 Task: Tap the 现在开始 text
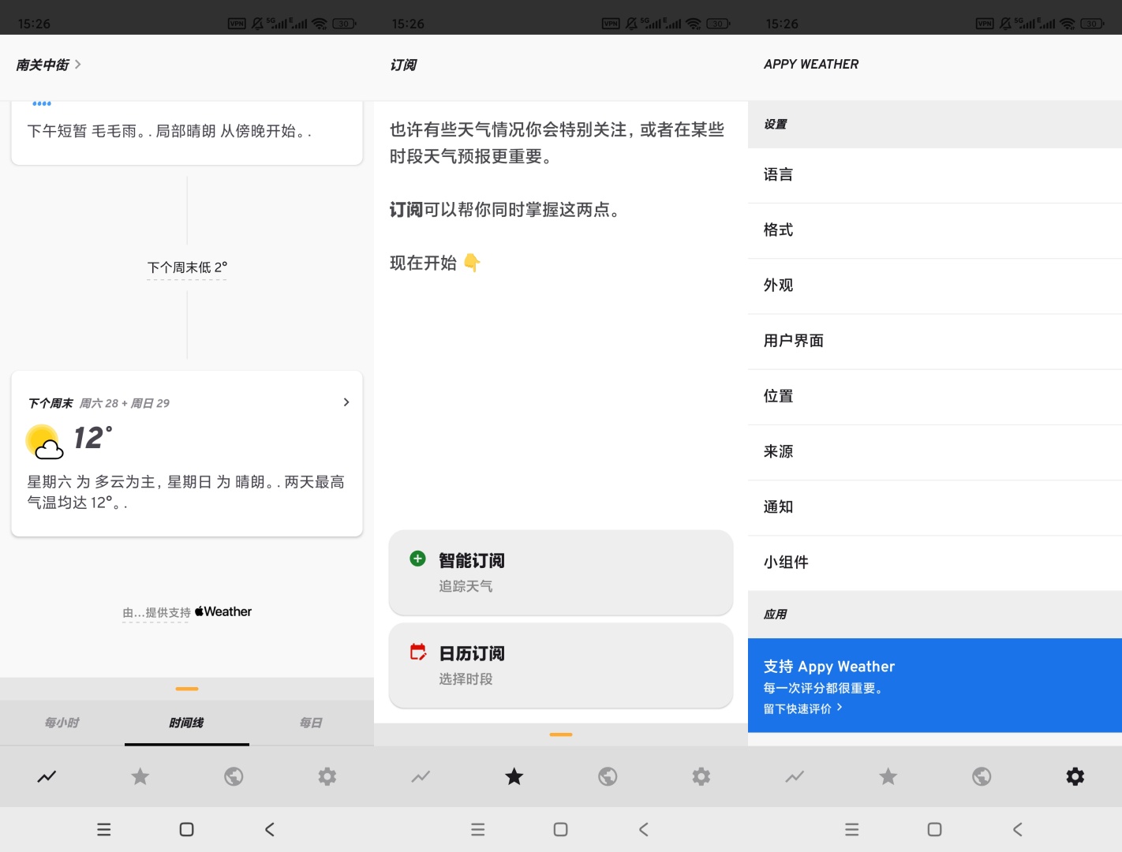point(423,263)
